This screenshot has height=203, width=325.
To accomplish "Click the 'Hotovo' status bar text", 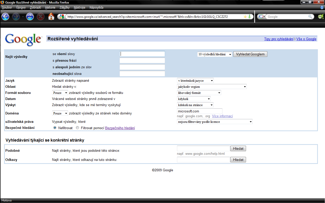I will coord(7,200).
